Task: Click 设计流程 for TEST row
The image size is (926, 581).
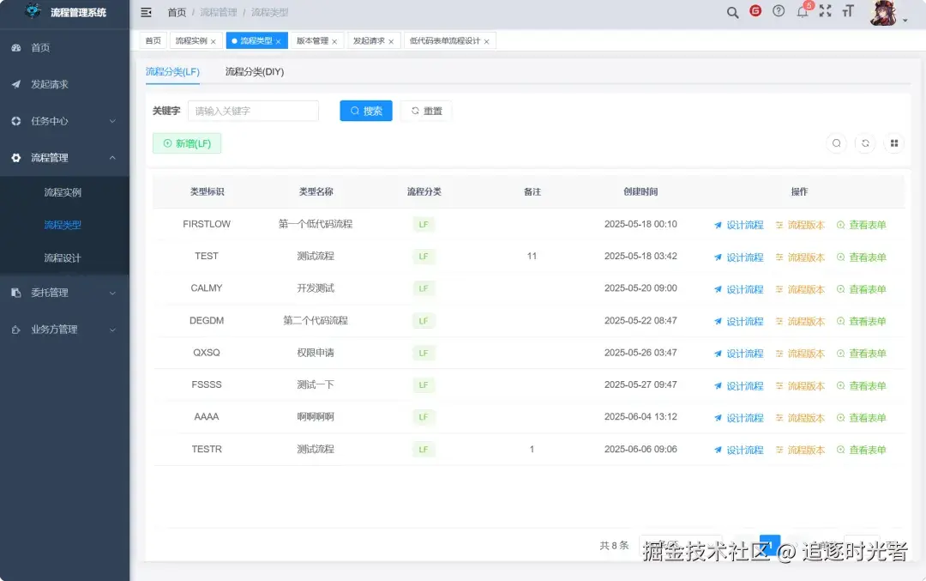Action: pyautogui.click(x=739, y=257)
